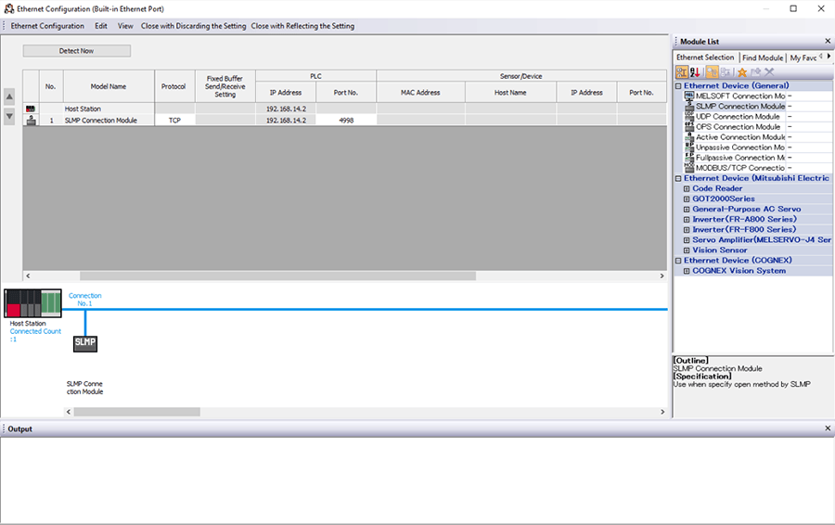Click the Connection No.1 label in diagram
The width and height of the screenshot is (835, 525).
pyautogui.click(x=84, y=300)
